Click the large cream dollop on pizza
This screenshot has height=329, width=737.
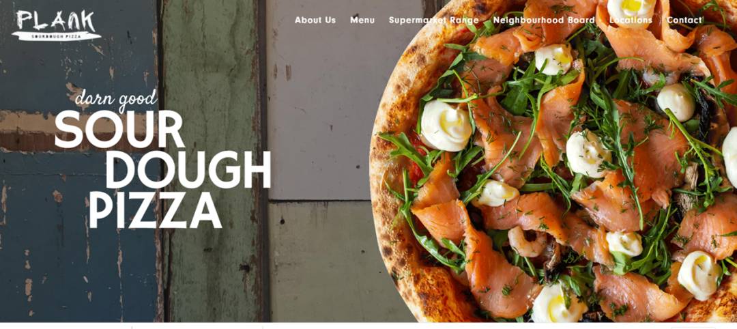tap(446, 126)
